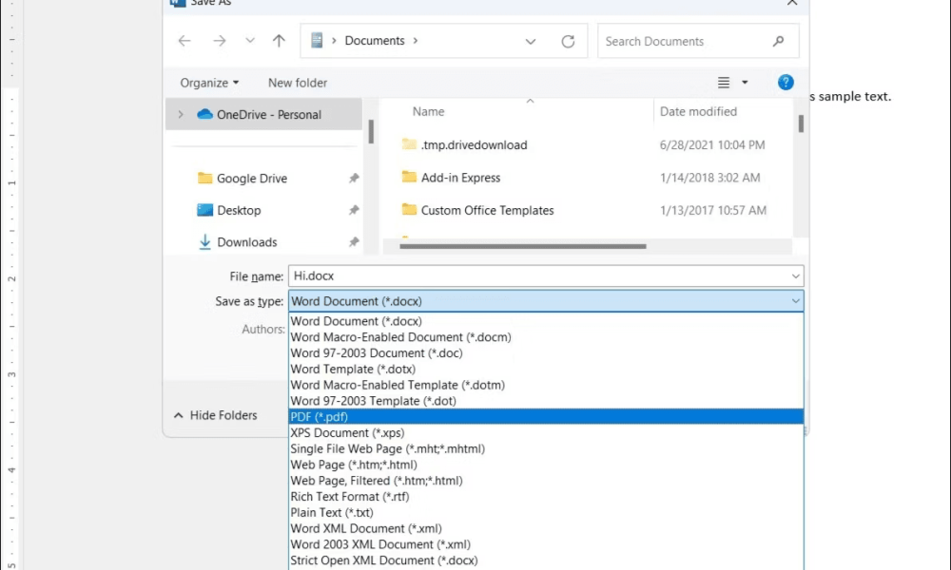Click the .tmp.drivedownload date 6/28/2021 10:04 PM
Screen dimensions: 951x570
click(712, 144)
